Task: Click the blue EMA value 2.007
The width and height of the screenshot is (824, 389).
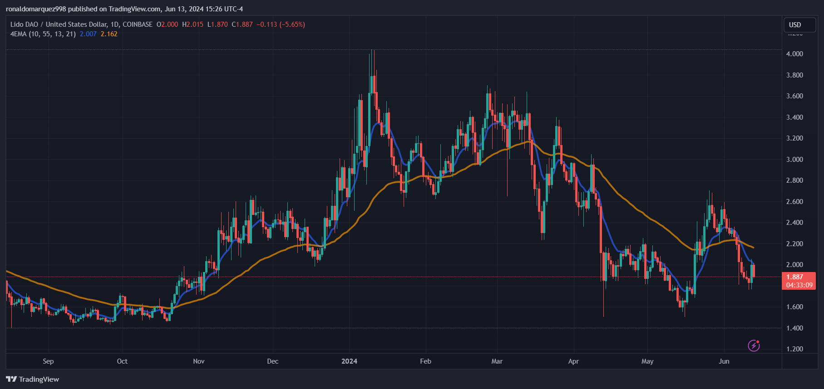Action: (x=88, y=34)
